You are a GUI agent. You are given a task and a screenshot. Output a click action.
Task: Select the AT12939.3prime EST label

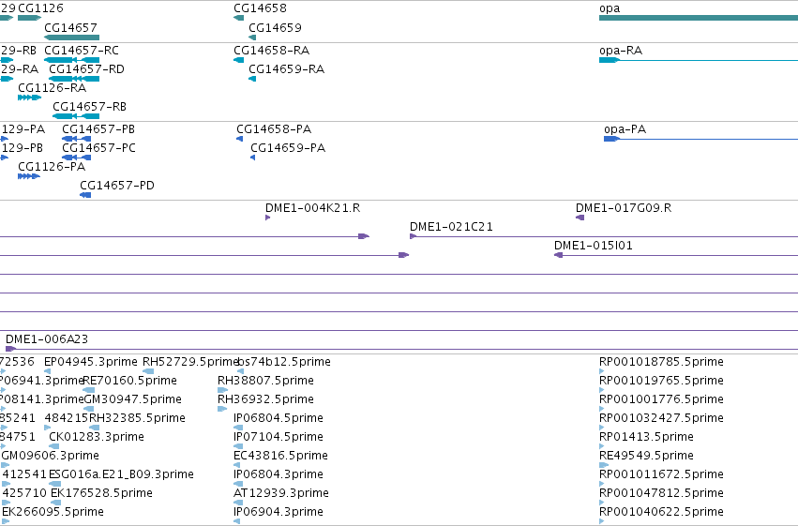pyautogui.click(x=281, y=493)
